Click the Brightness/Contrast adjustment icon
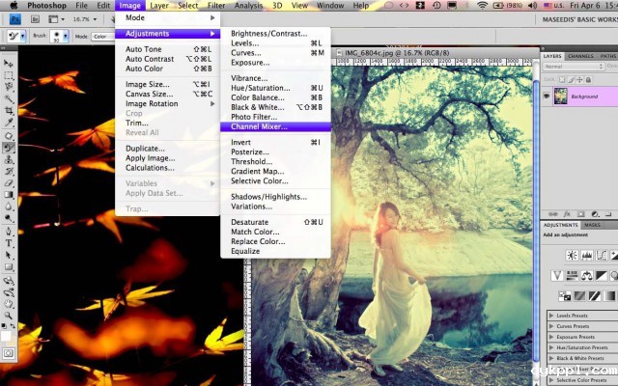The width and height of the screenshot is (618, 386). coord(572,255)
